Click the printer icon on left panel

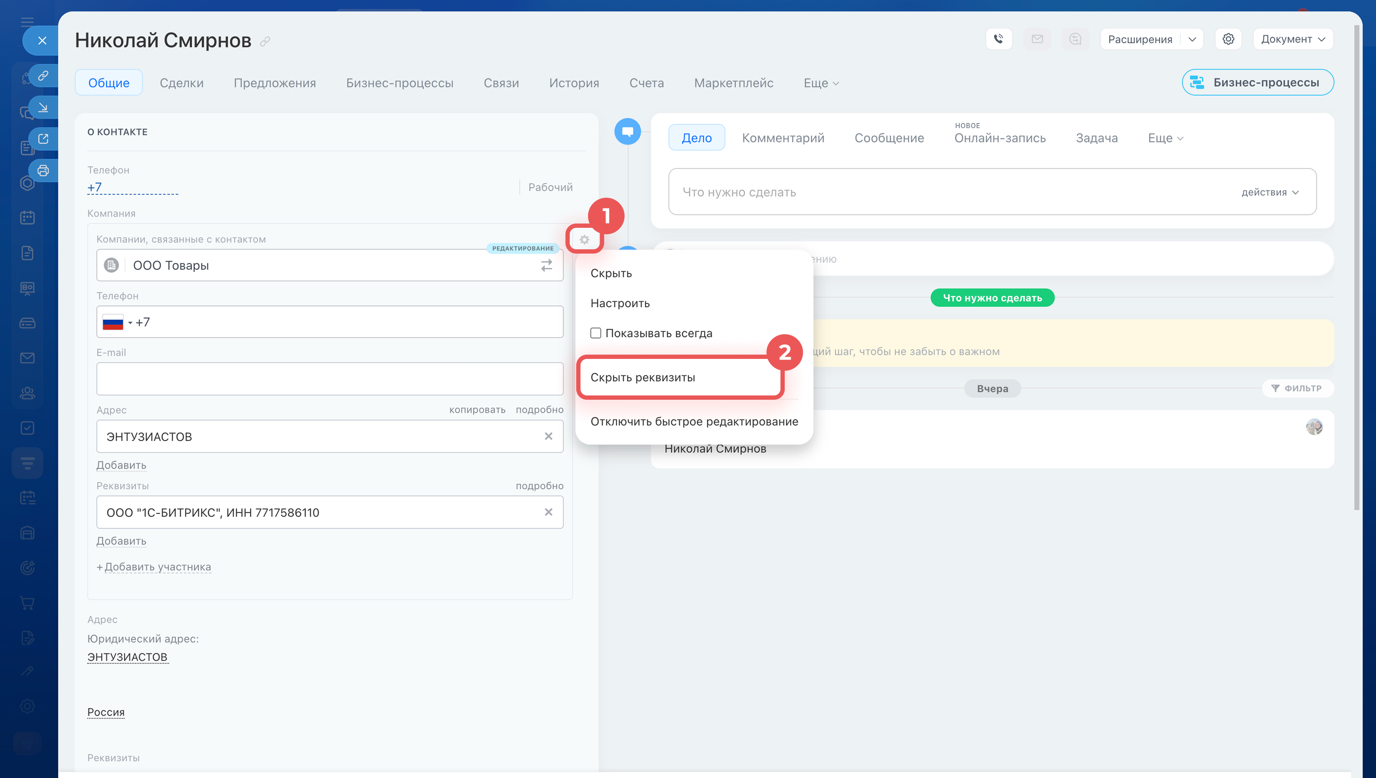tap(43, 171)
